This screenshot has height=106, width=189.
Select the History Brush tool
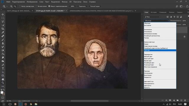pyautogui.click(x=3, y=47)
